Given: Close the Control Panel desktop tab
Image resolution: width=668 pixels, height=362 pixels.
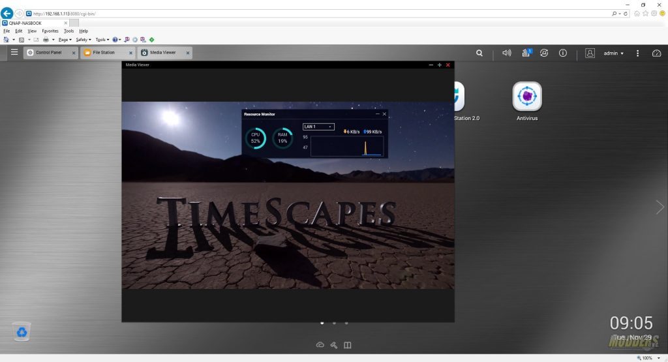Looking at the screenshot, I should point(74,53).
